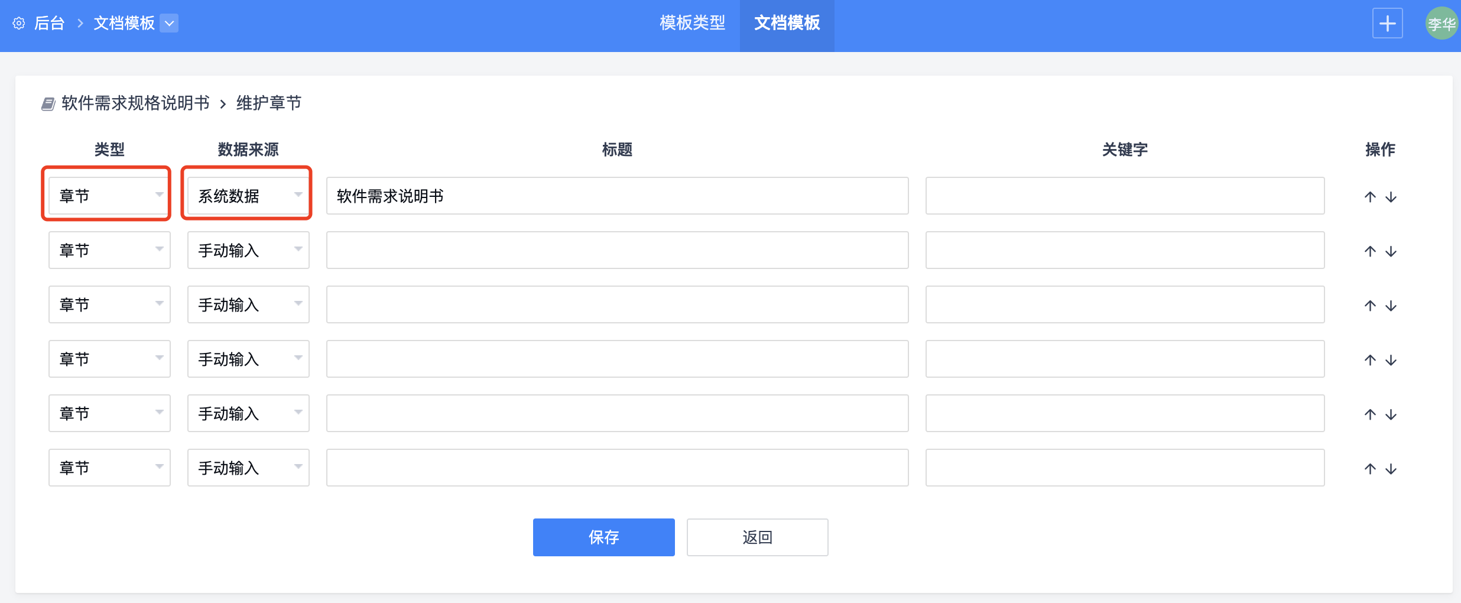
Task: Click the 李华 user avatar
Action: pyautogui.click(x=1441, y=24)
